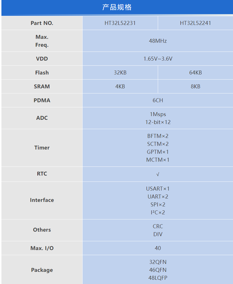Select the USART×1 interface entry
Image resolution: width=233 pixels, height=284 pixels.
coord(158,189)
